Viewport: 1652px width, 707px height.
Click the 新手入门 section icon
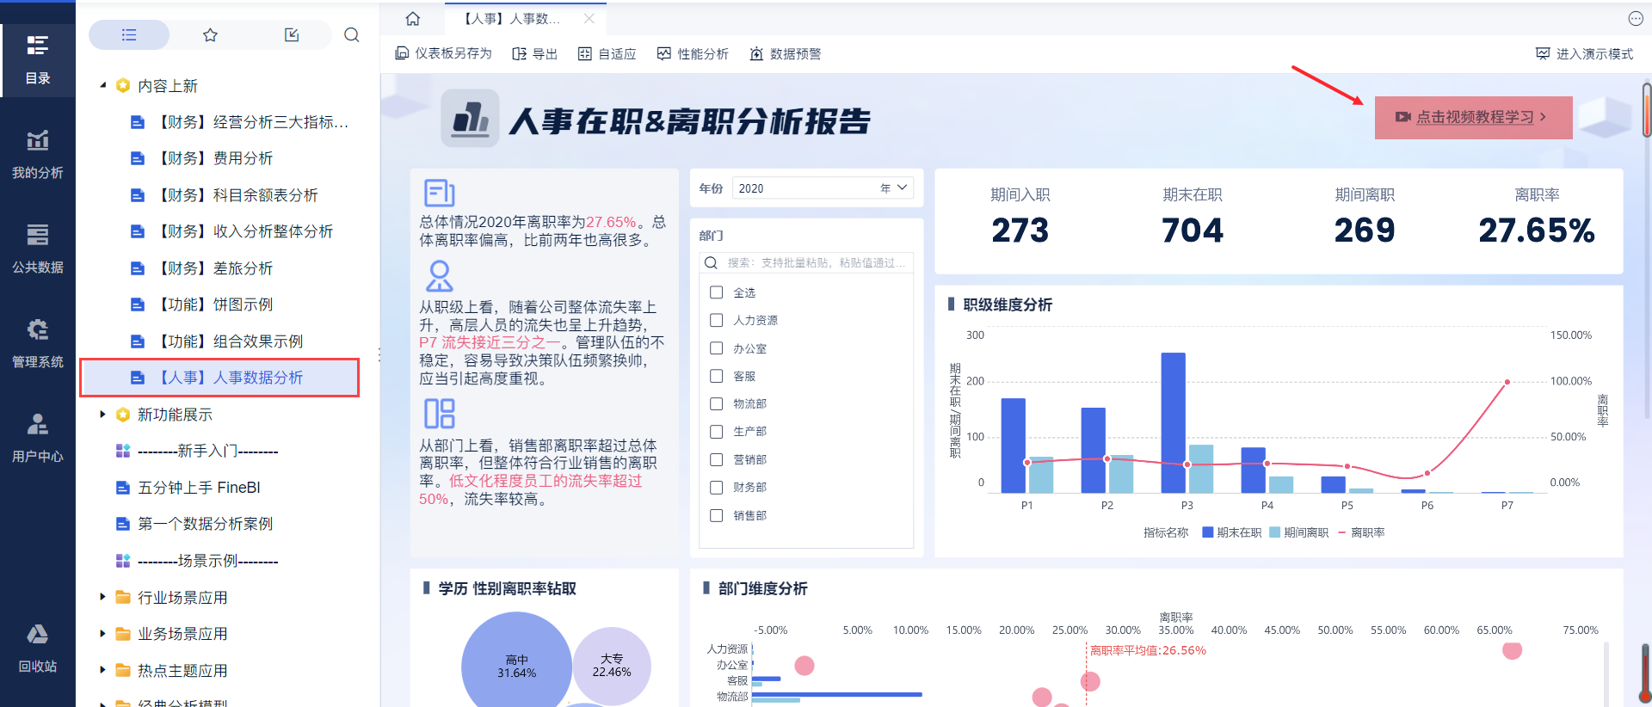[123, 451]
